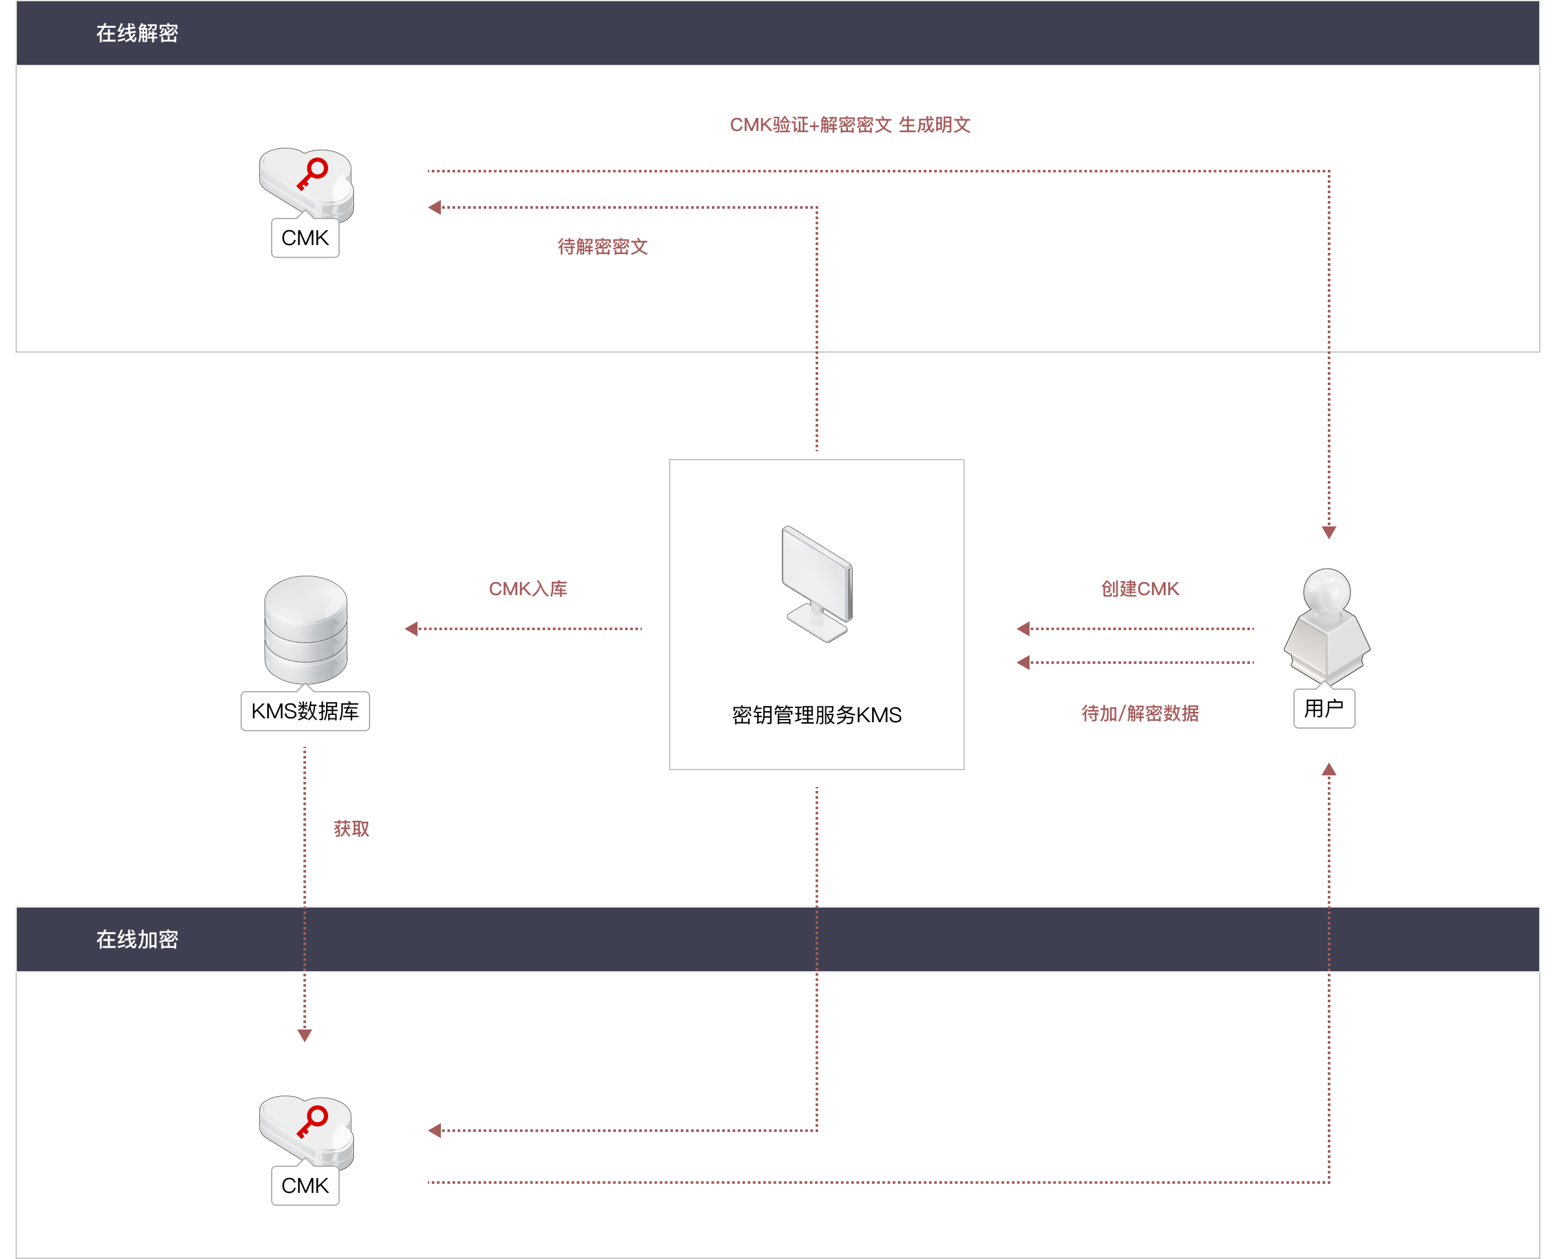Click arrowhead pointing left at KMS database
This screenshot has height=1259, width=1556.
click(x=411, y=629)
